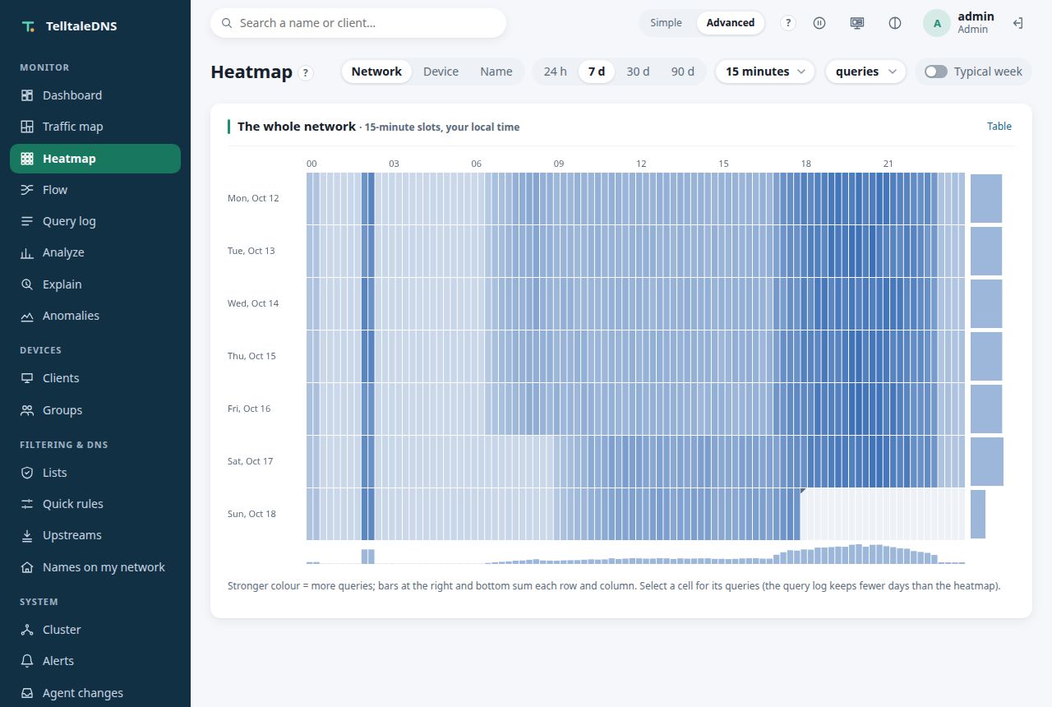The image size is (1052, 707).
Task: Select Advanced mode
Action: click(x=731, y=23)
